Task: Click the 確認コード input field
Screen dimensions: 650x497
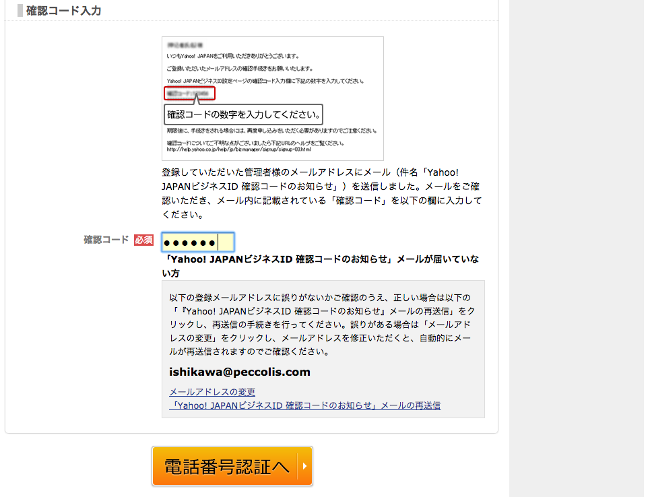Action: (x=198, y=242)
